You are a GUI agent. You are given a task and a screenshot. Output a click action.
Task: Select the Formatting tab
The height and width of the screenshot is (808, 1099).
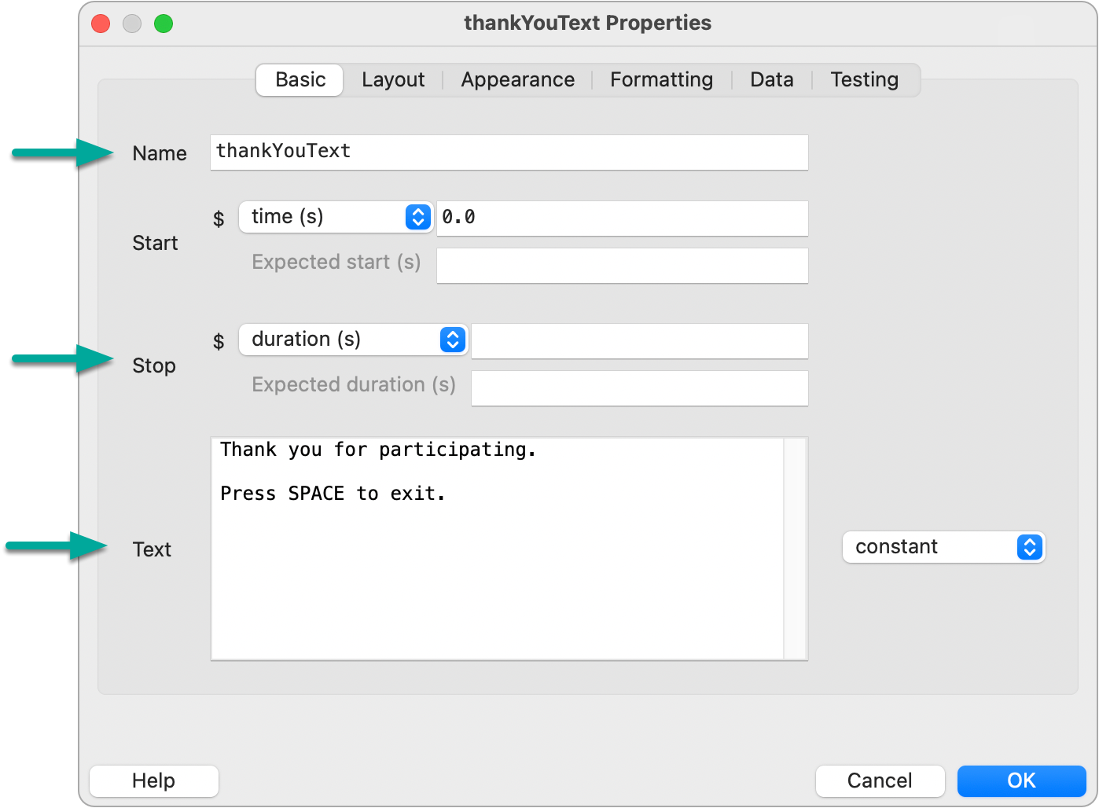(x=661, y=79)
